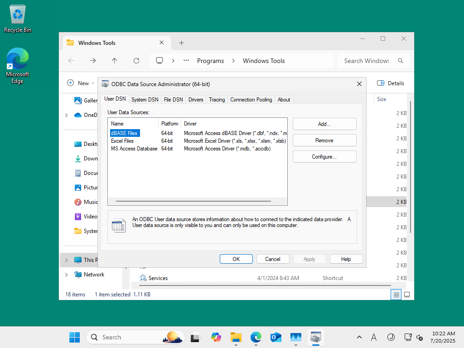The image size is (464, 348).
Task: Click the Copilot icon in taskbar
Action: [216, 337]
